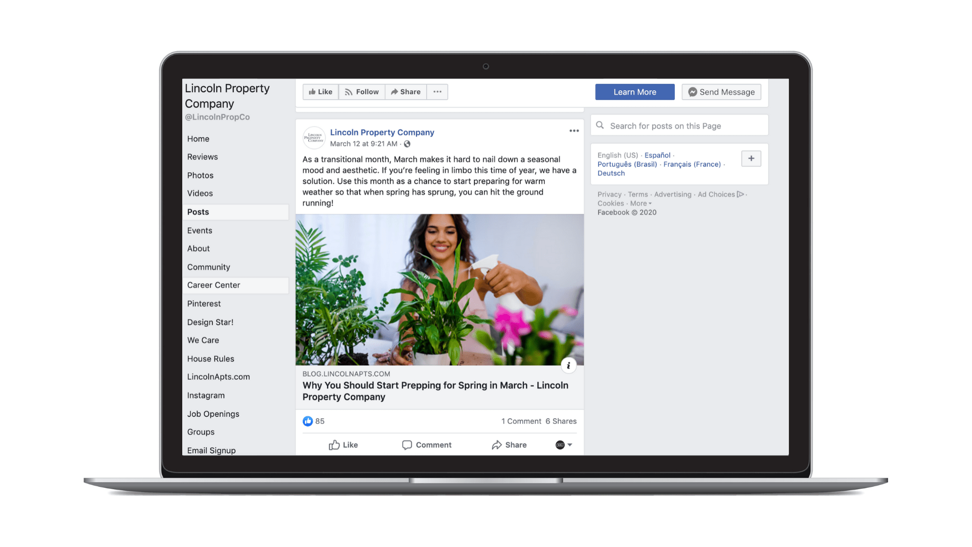The image size is (972, 547).
Task: Click the search magnifier icon
Action: pyautogui.click(x=600, y=125)
